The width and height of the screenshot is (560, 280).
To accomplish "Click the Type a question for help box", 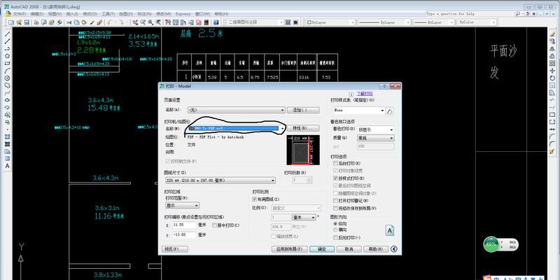I will [470, 13].
